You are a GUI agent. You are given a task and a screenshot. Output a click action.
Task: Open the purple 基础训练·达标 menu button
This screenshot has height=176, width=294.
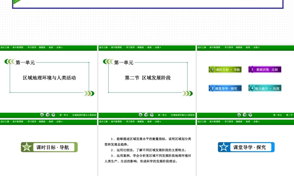point(265,70)
